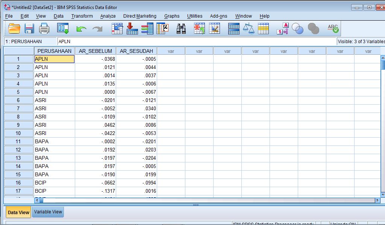This screenshot has width=385, height=225.
Task: Run spell check ABC icon
Action: point(333,28)
